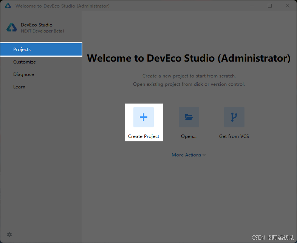This screenshot has width=297, height=243.
Task: Select the Projects tab
Action: 41,49
